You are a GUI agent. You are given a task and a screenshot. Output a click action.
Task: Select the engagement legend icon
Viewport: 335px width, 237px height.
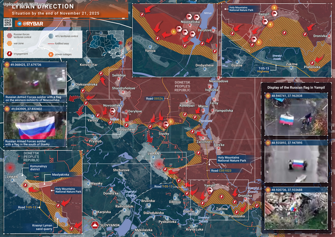pyautogui.click(x=9, y=53)
